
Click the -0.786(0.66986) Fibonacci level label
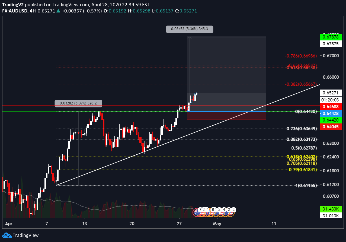301,56
